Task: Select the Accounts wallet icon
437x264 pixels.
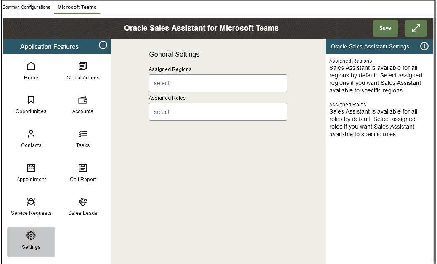Action: coord(83,100)
